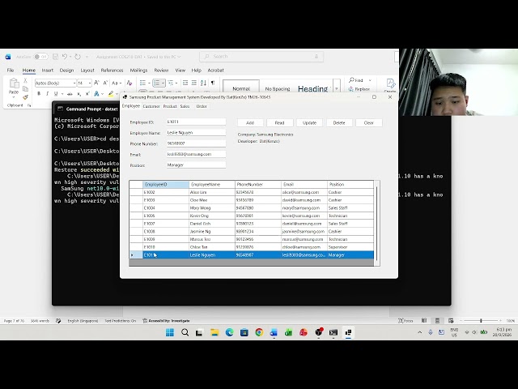Image resolution: width=518 pixels, height=389 pixels.
Task: Click the Cut scissors icon in Word
Action: coord(25,80)
